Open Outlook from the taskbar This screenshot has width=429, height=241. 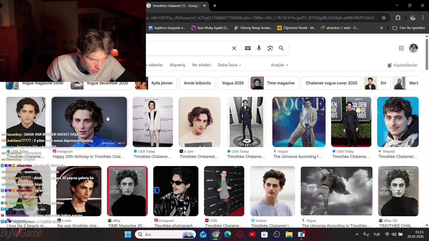(x=203, y=234)
